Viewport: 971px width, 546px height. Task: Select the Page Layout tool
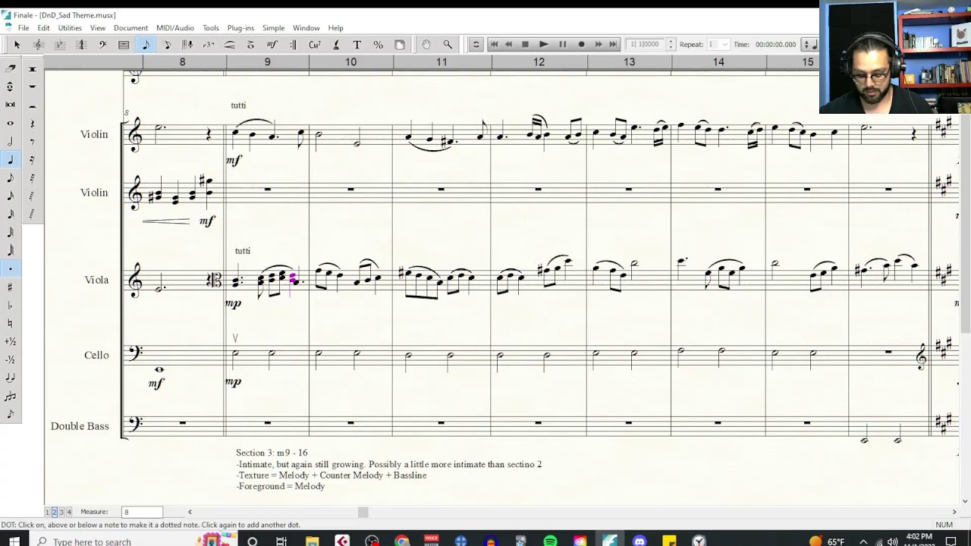click(400, 45)
